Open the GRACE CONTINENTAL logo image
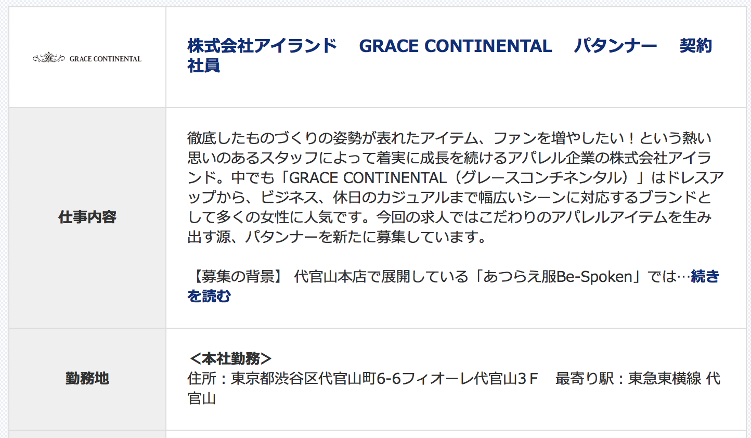The image size is (751, 438). [x=87, y=58]
